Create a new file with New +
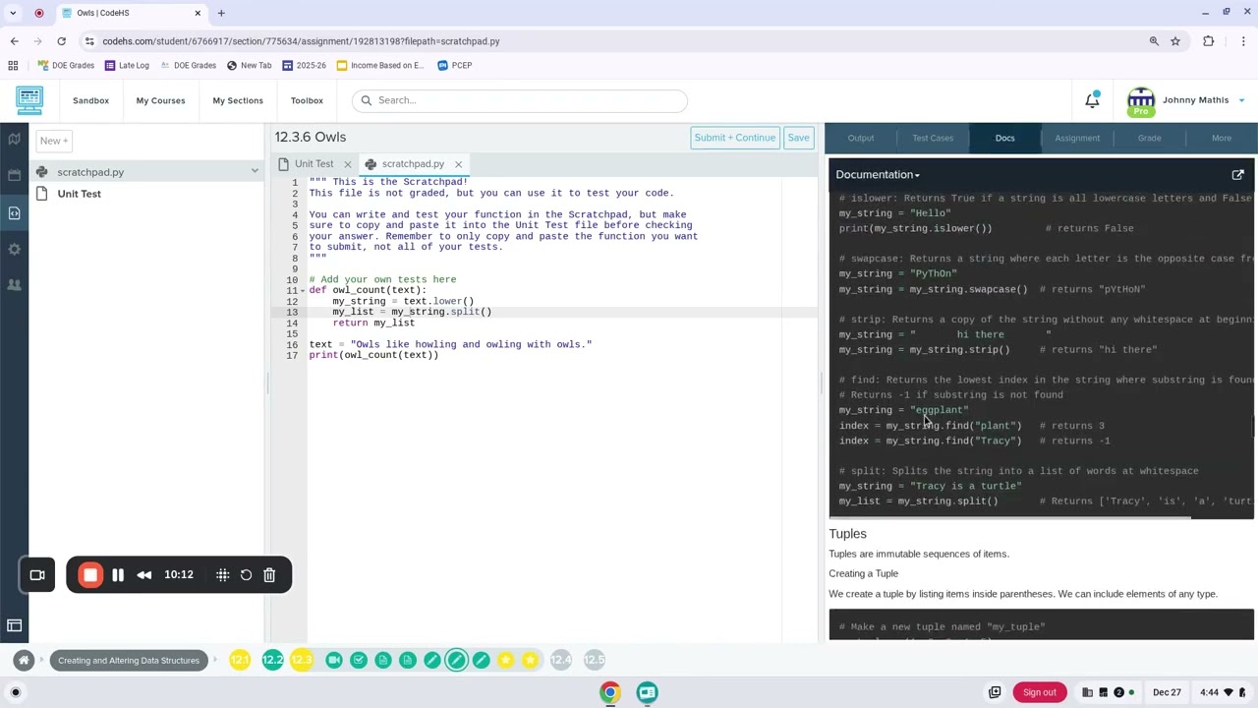The height and width of the screenshot is (708, 1258). tap(54, 141)
